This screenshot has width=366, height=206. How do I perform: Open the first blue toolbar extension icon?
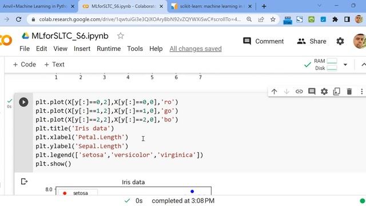tap(288, 20)
